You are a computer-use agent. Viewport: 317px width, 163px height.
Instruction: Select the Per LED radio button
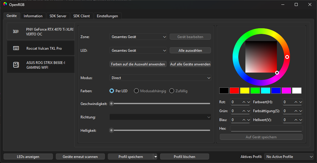tap(112, 91)
